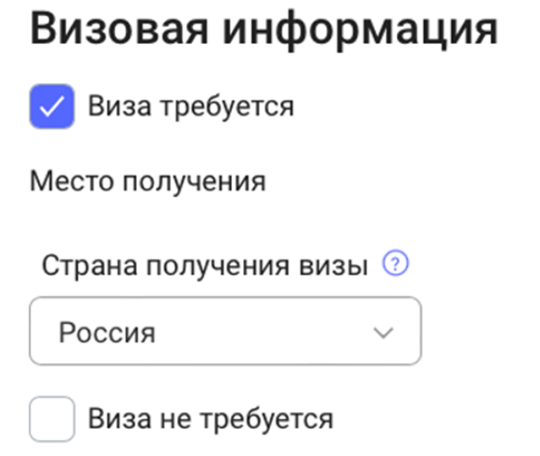Click the down chevron beside Россия
Image resolution: width=540 pixels, height=456 pixels.
[383, 332]
